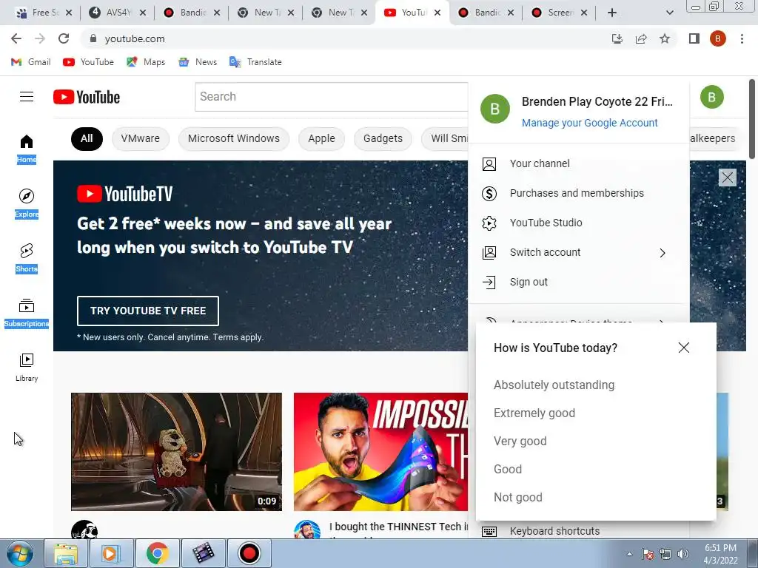This screenshot has width=758, height=568.
Task: Show hidden tray icons arrow
Action: [x=629, y=554]
